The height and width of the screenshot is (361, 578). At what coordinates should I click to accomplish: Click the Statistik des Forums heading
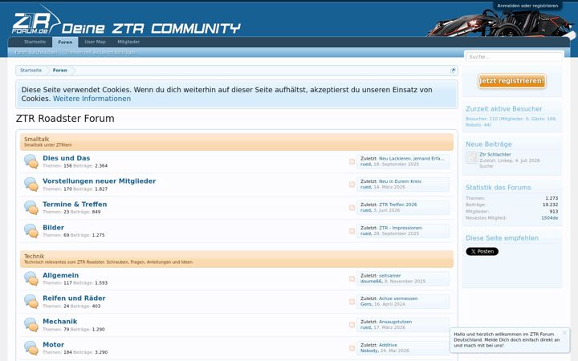pyautogui.click(x=498, y=188)
